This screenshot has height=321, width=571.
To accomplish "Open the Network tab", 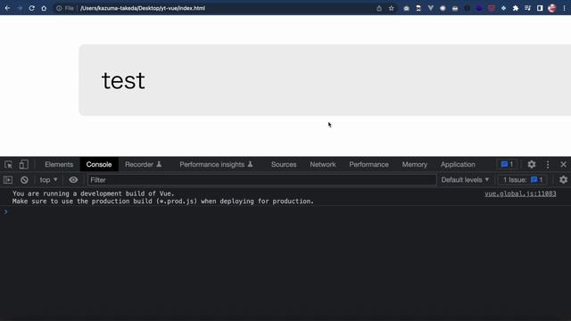I will pos(323,164).
